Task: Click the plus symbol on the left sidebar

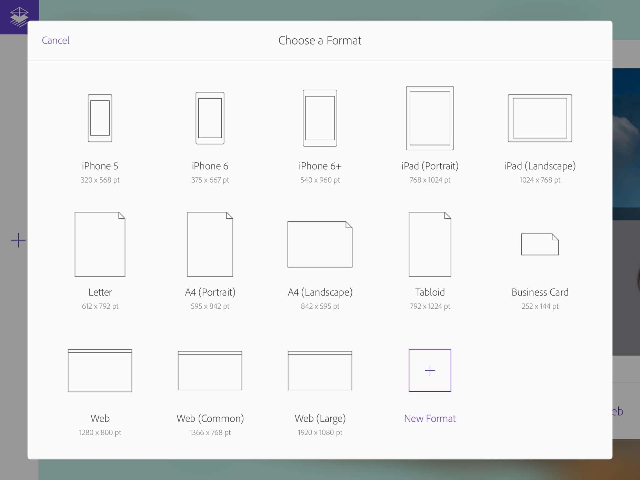Action: [x=18, y=240]
